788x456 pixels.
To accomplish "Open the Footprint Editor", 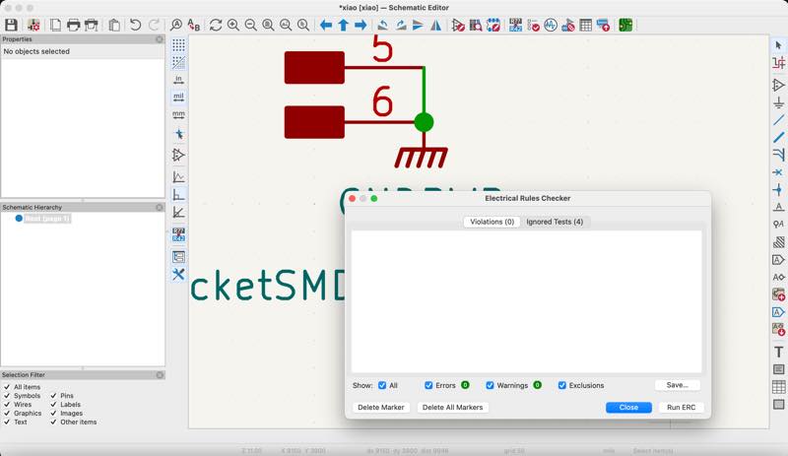I will (x=493, y=25).
